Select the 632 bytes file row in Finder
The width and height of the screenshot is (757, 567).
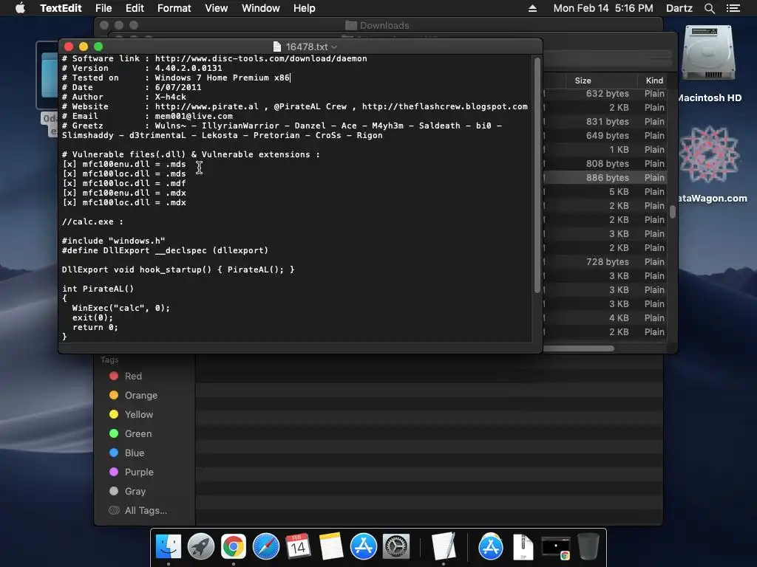click(x=606, y=94)
